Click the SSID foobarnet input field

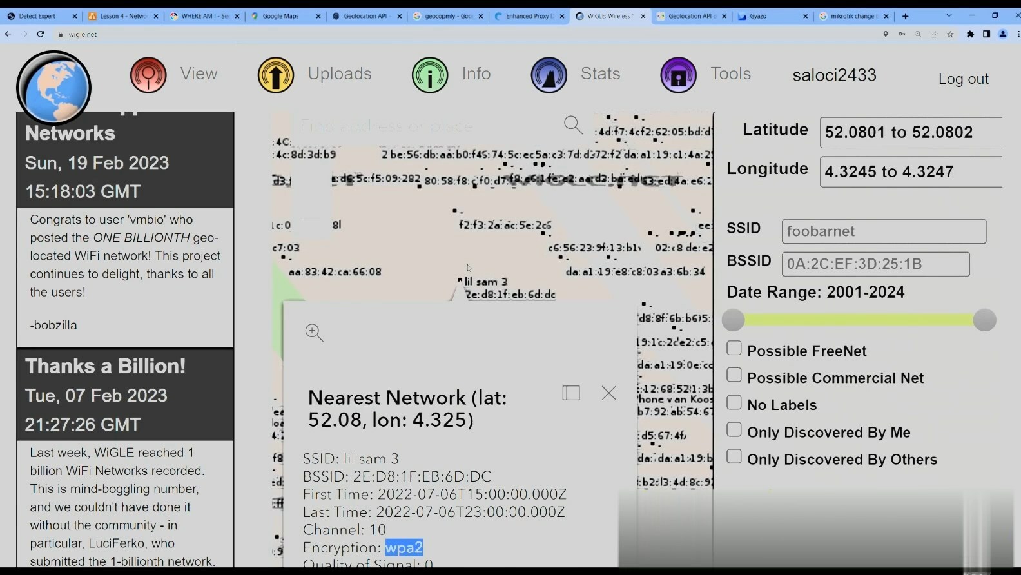[x=884, y=231]
